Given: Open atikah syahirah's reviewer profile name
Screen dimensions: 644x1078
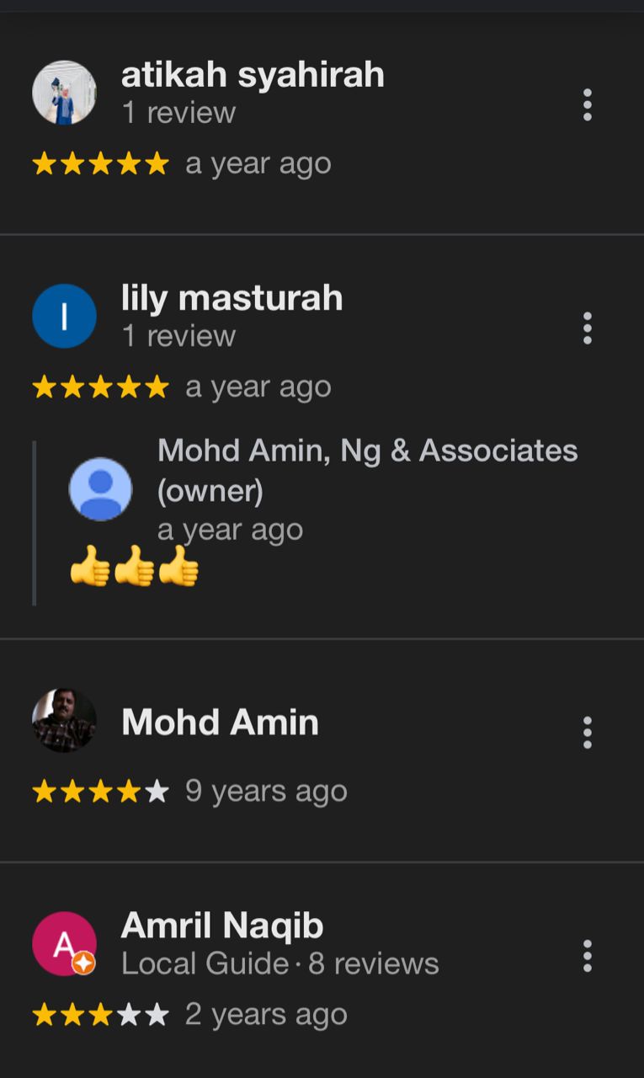Looking at the screenshot, I should (253, 75).
